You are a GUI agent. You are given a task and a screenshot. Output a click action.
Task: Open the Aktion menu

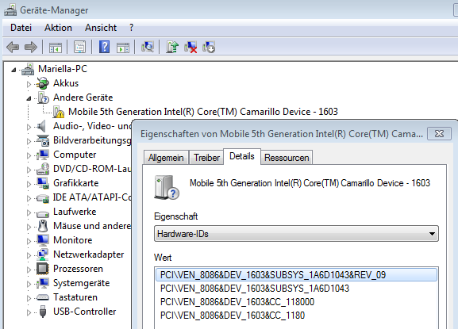[58, 28]
